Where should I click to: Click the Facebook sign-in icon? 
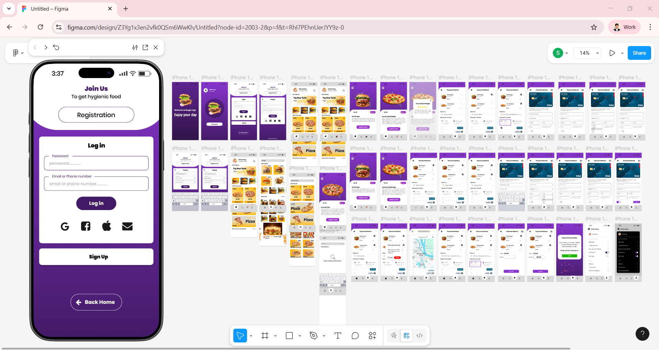pos(86,226)
